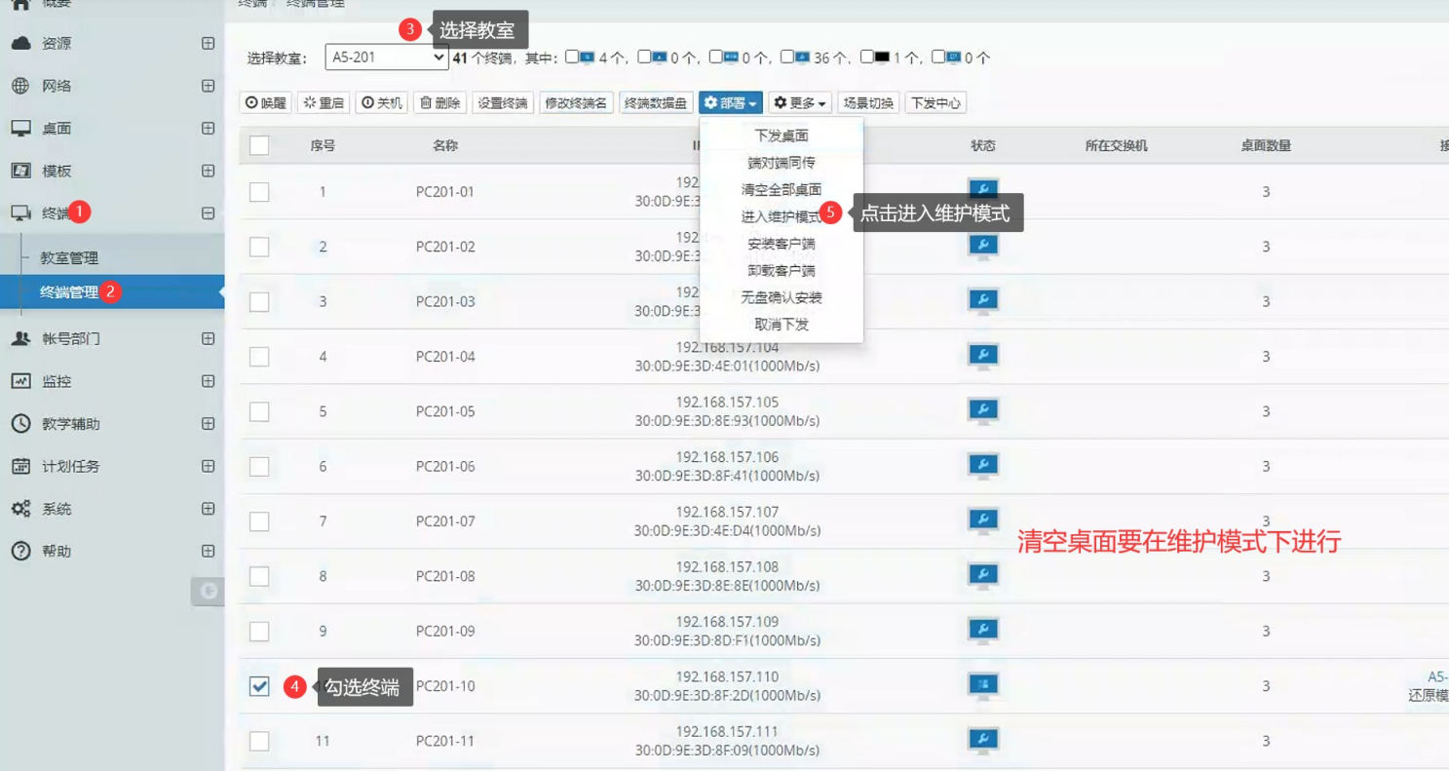Uncheck the PC201-10 terminal checkbox
The image size is (1449, 771).
tap(259, 686)
